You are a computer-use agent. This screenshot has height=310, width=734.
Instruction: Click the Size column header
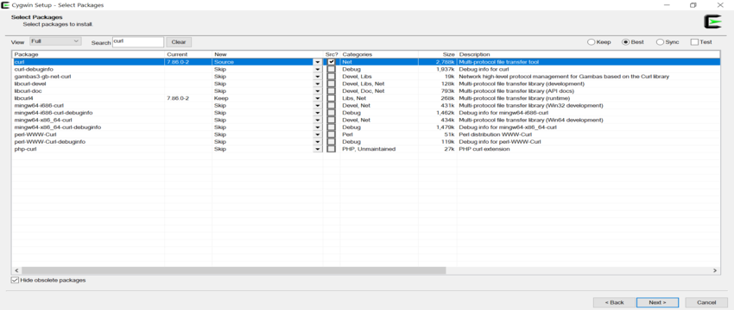[x=438, y=54]
